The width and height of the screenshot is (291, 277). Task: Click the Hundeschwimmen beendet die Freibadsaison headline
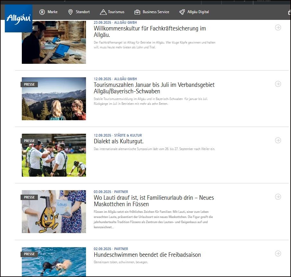click(147, 255)
